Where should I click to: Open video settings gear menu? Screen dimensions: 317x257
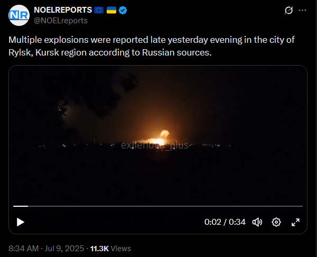[x=276, y=222]
